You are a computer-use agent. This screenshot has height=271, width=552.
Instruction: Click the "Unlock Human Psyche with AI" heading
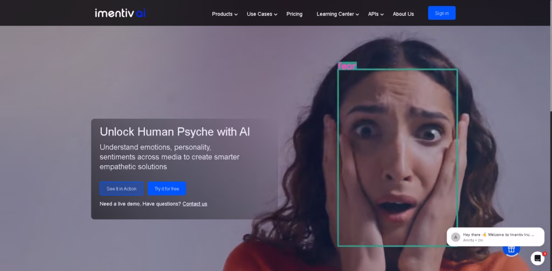(175, 132)
